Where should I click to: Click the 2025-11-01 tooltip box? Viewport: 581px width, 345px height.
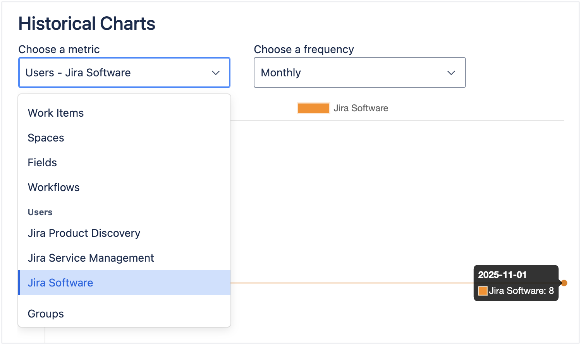coord(516,283)
